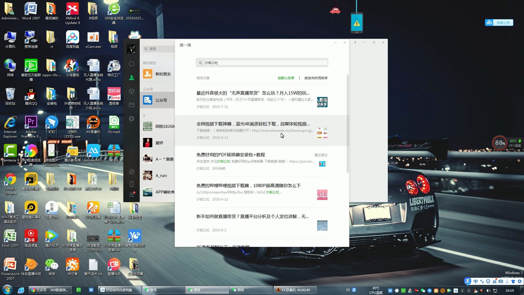Click Internet Explorer icon in taskbar
The image size is (524, 295).
click(21, 290)
